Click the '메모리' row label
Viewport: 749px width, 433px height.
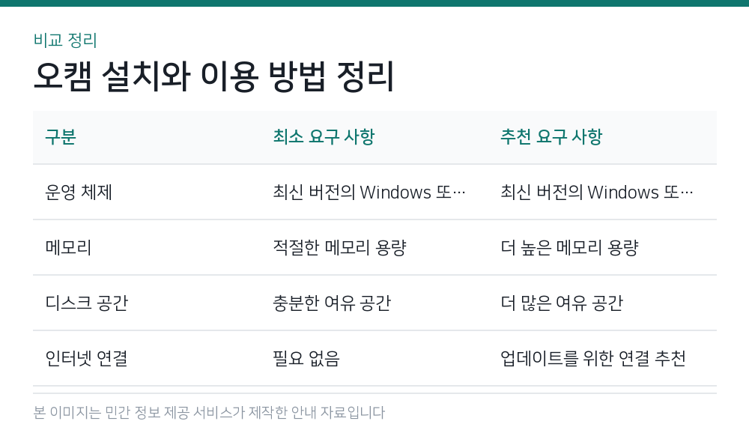click(x=68, y=247)
